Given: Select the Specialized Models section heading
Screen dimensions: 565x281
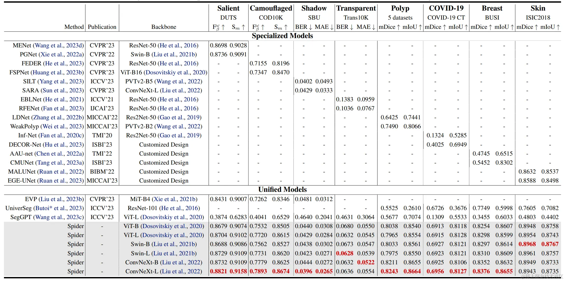Looking at the screenshot, I should (282, 36).
